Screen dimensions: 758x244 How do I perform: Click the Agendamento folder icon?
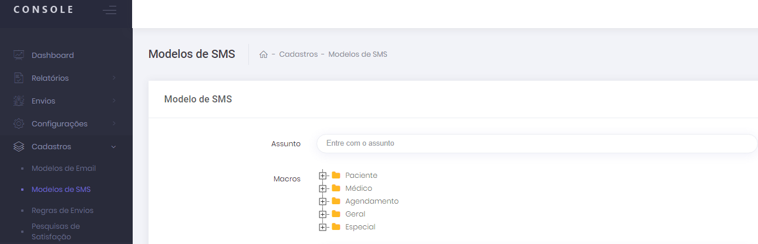pos(336,201)
